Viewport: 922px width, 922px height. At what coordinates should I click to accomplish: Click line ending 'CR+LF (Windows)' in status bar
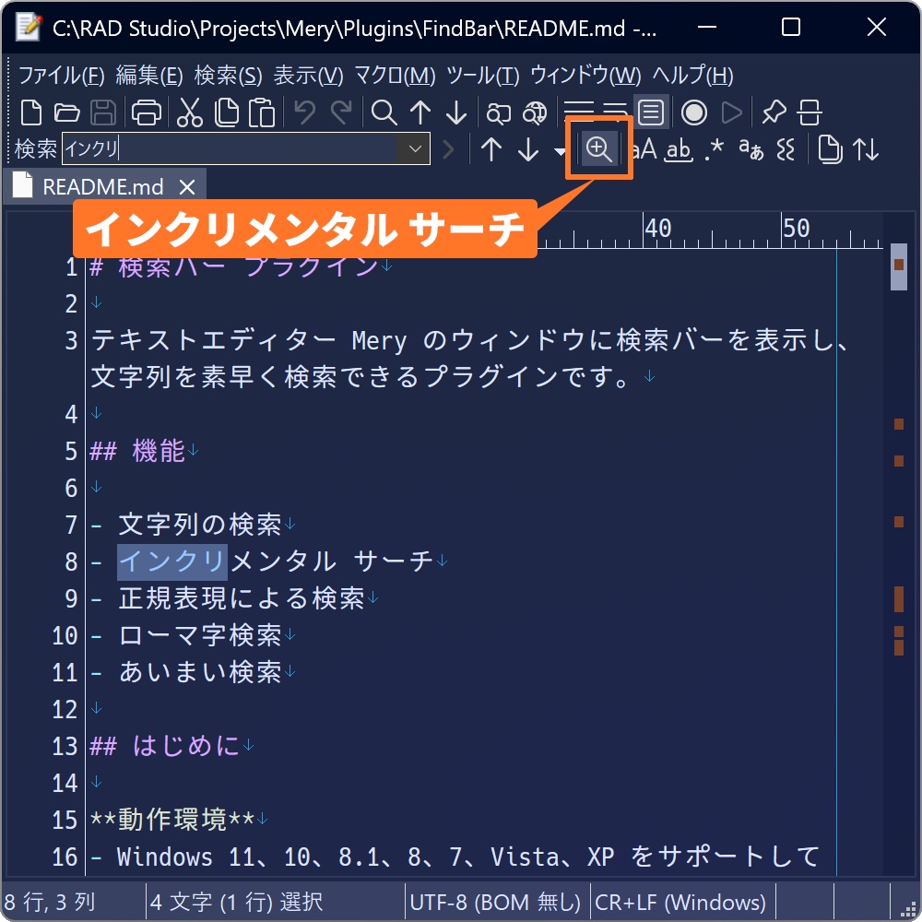(680, 902)
